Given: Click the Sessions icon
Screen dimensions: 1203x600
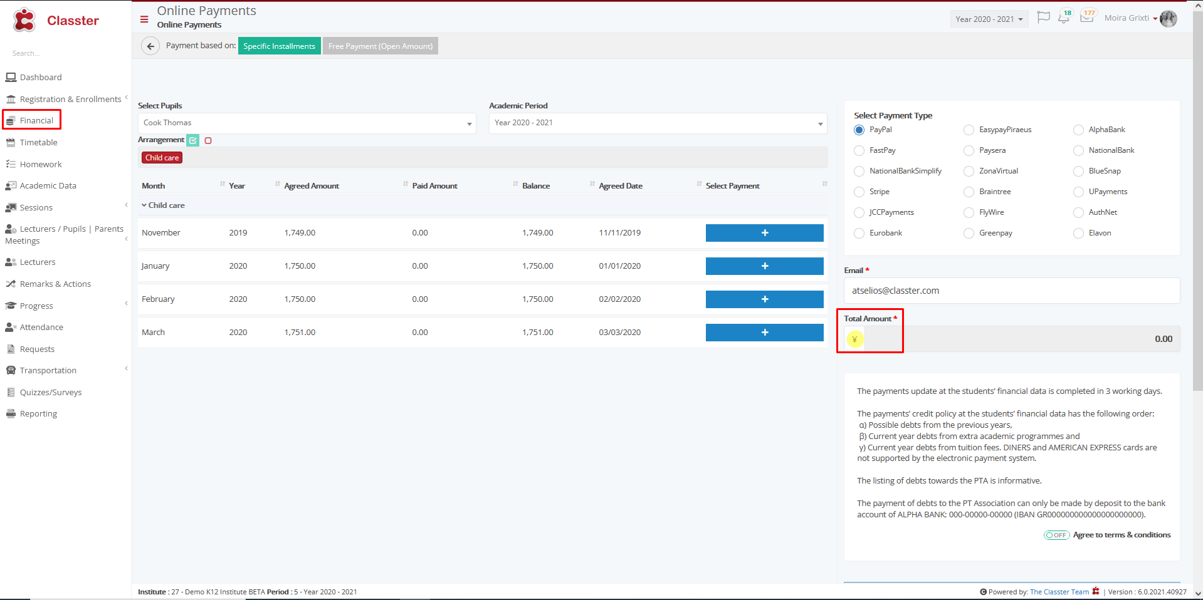Looking at the screenshot, I should [11, 207].
